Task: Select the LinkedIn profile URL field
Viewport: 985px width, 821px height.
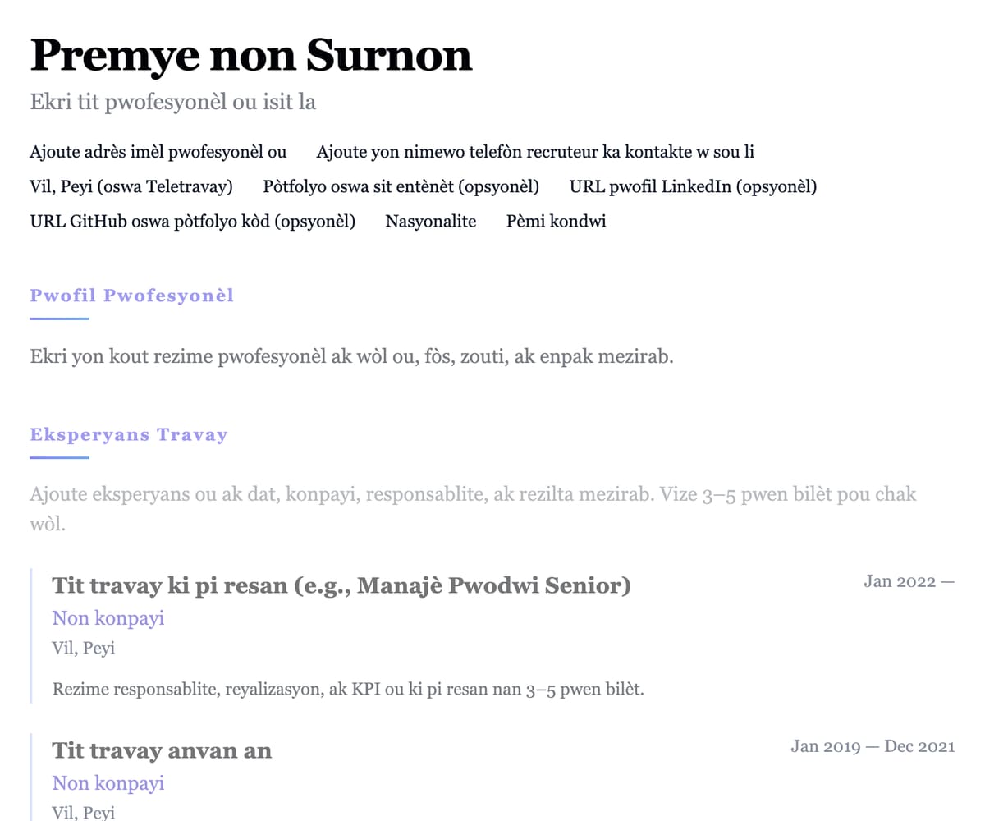Action: click(693, 186)
